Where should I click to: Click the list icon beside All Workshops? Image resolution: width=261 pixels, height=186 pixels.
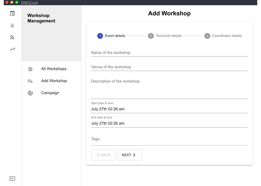(30, 69)
